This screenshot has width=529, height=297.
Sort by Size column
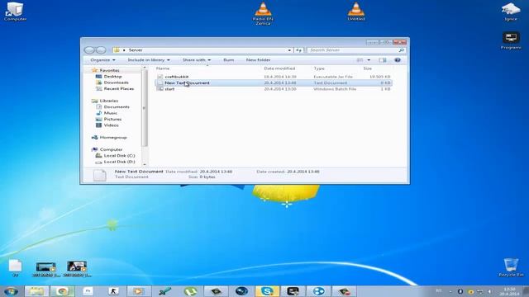(x=367, y=68)
